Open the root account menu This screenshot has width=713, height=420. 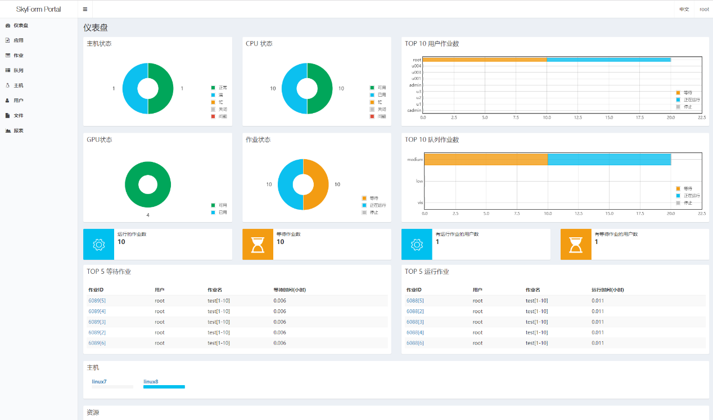coord(703,9)
